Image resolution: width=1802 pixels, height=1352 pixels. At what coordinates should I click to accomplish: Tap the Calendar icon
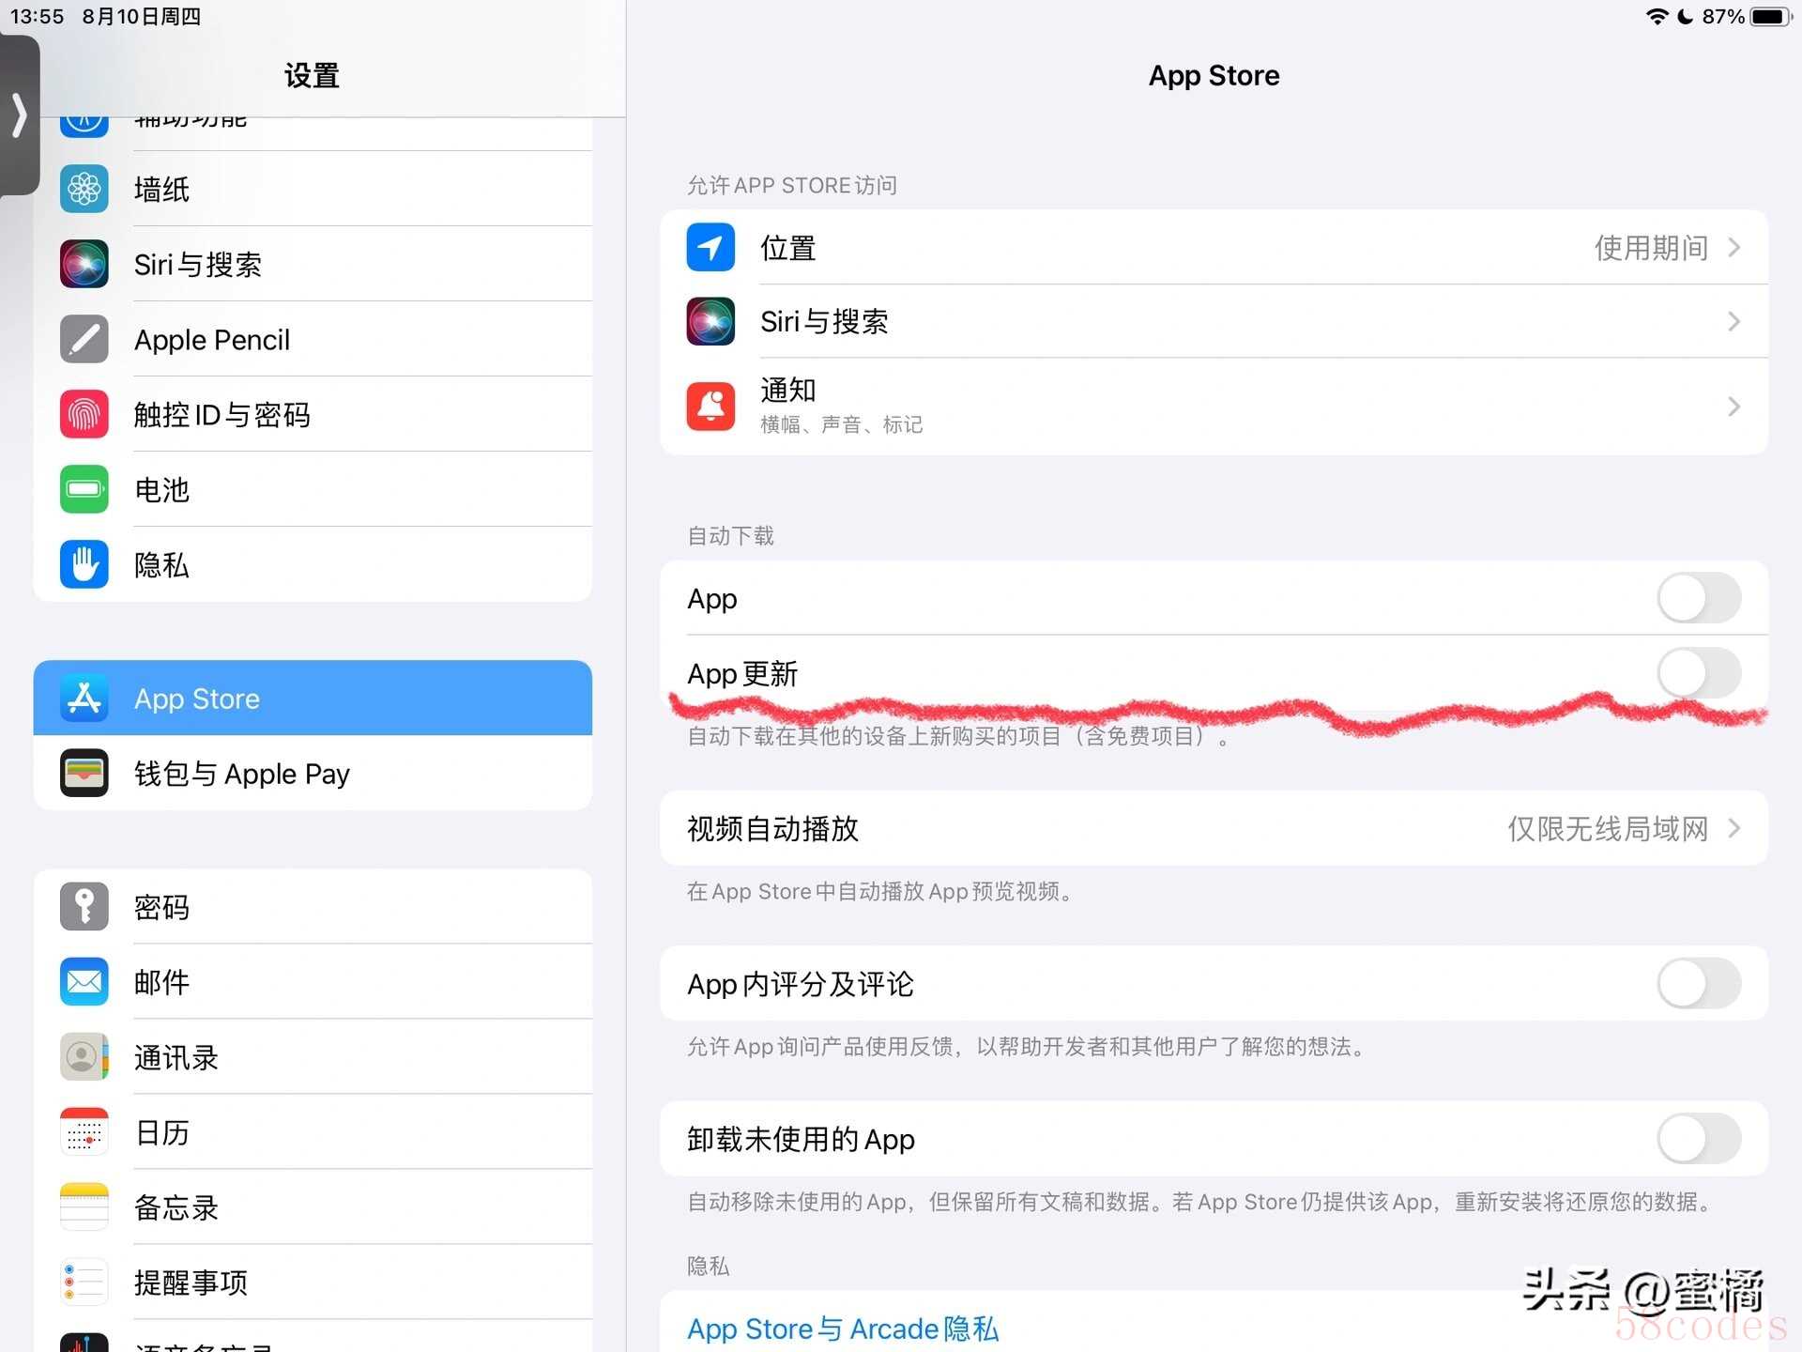84,1132
